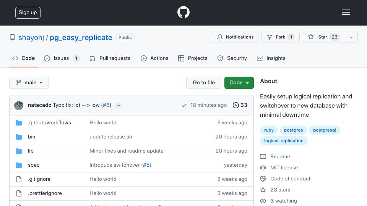Expand the star lists dropdown arrow
367x206 pixels.
point(351,37)
